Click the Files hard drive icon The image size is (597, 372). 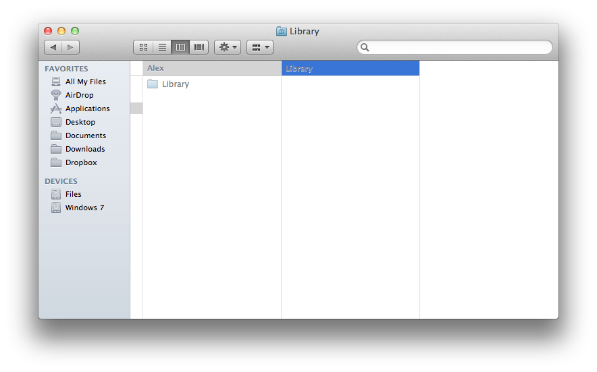pos(56,194)
